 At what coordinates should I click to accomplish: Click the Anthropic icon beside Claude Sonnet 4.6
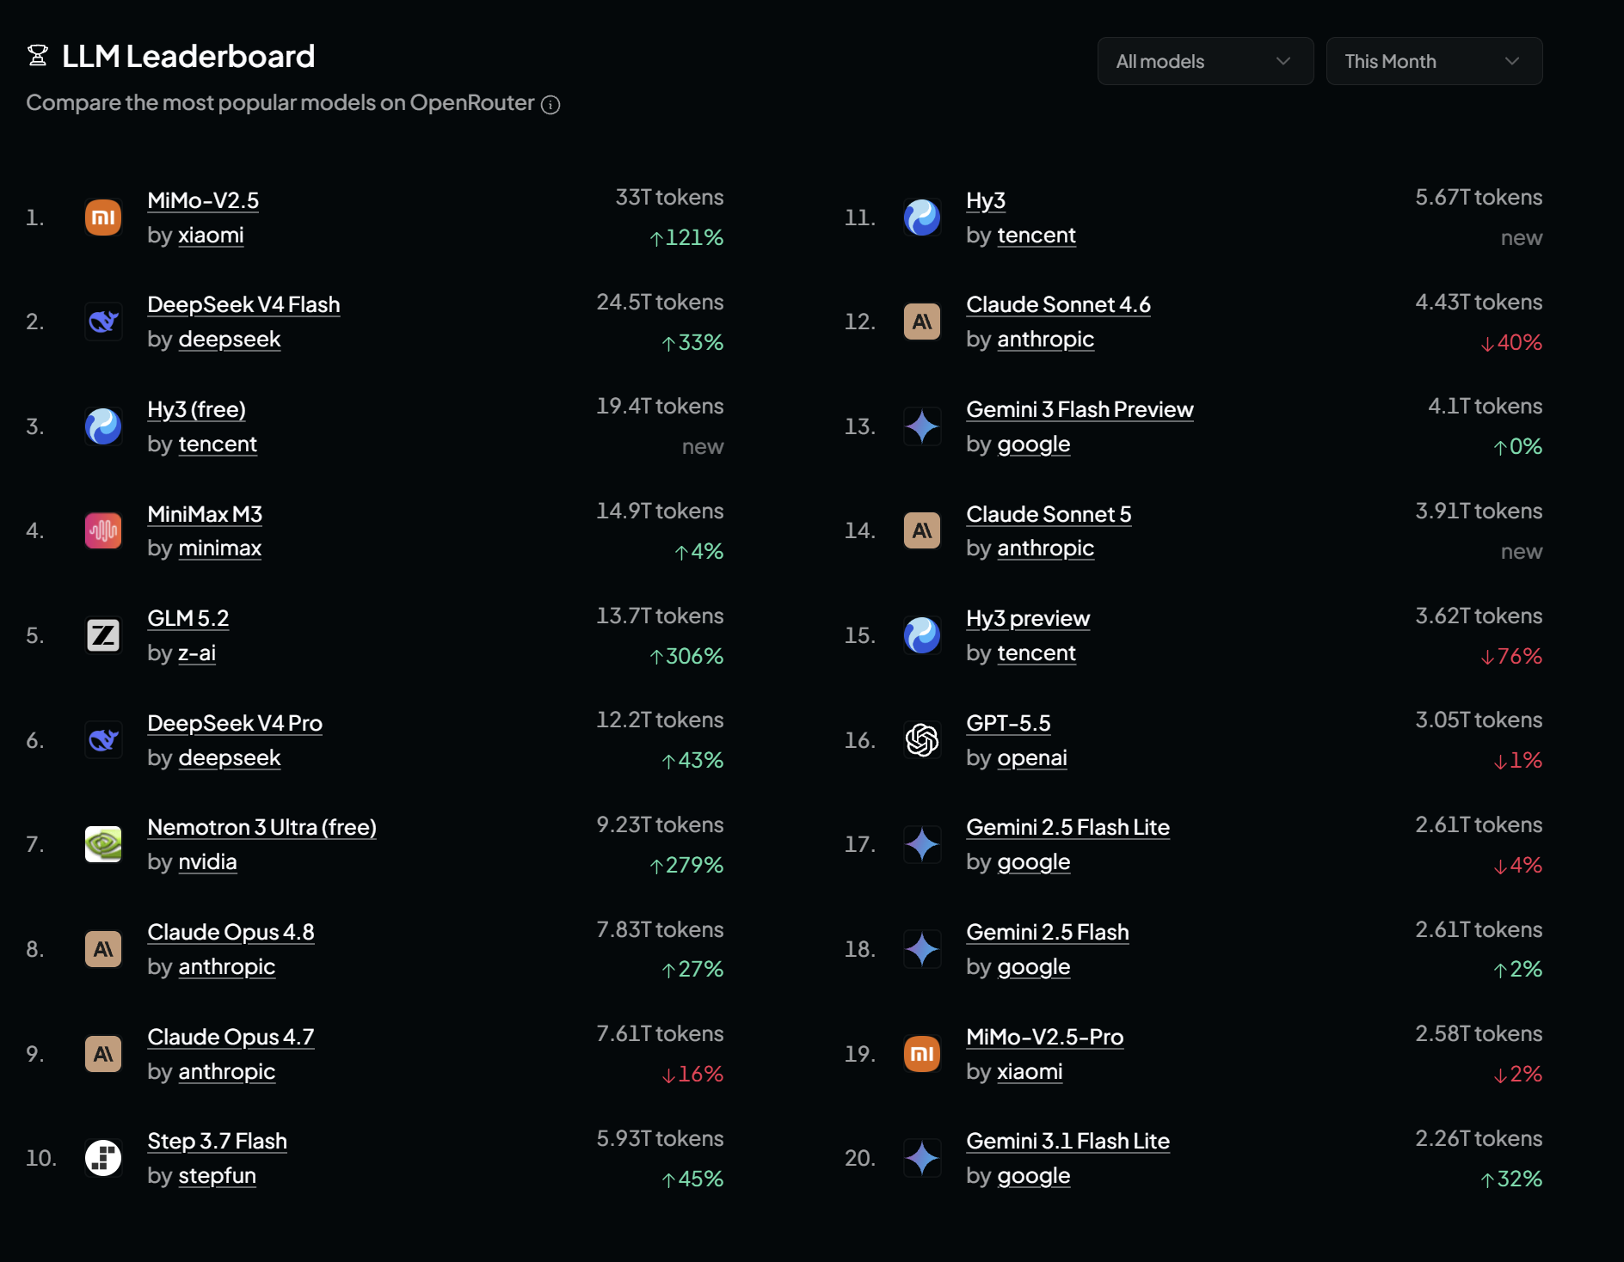click(x=922, y=322)
